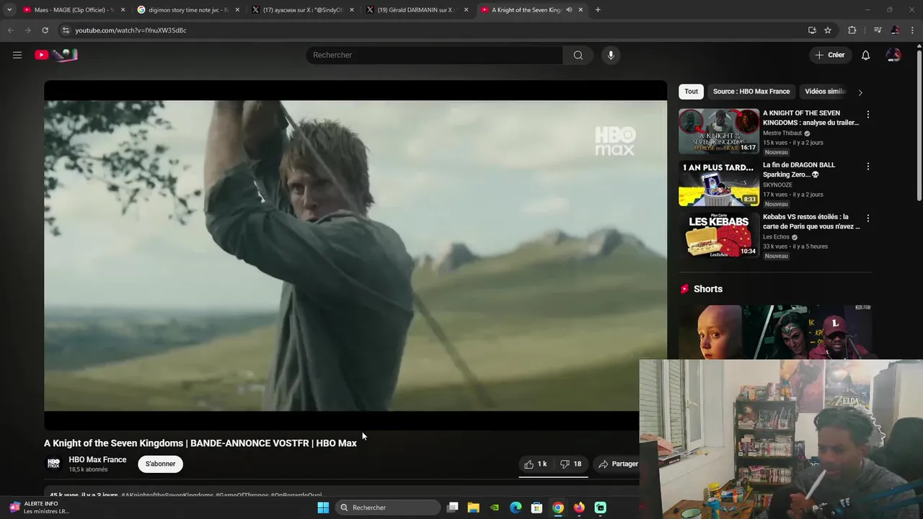Open Microsoft Store from the taskbar
This screenshot has width=923, height=519.
(536, 507)
